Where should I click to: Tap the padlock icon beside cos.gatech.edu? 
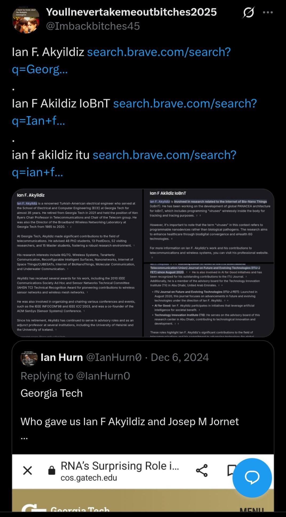point(51,470)
